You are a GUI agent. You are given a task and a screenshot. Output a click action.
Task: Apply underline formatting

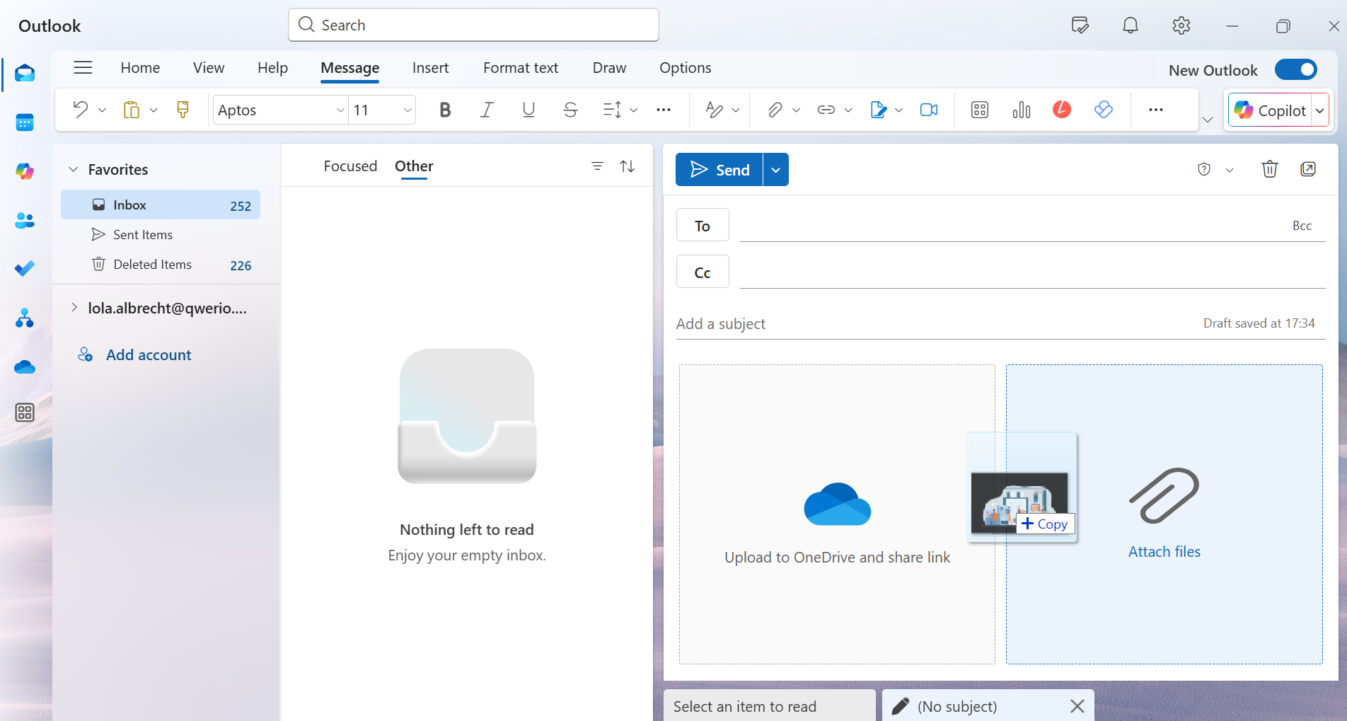(x=528, y=110)
